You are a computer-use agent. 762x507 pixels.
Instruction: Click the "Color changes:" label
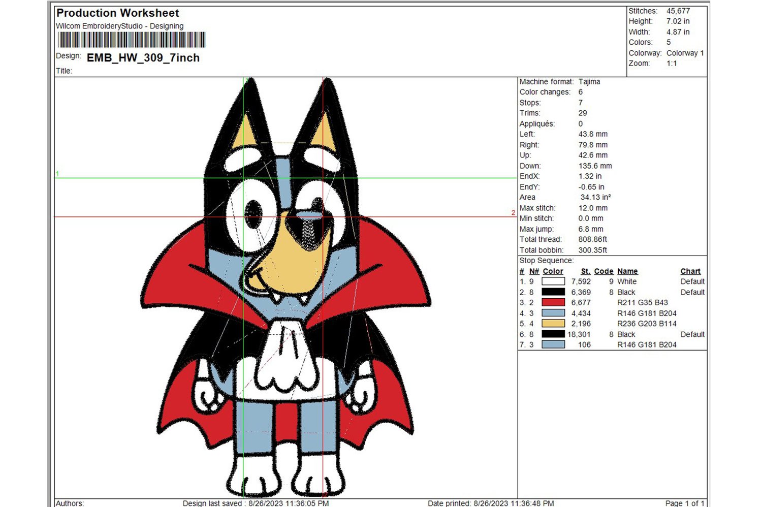pyautogui.click(x=545, y=92)
